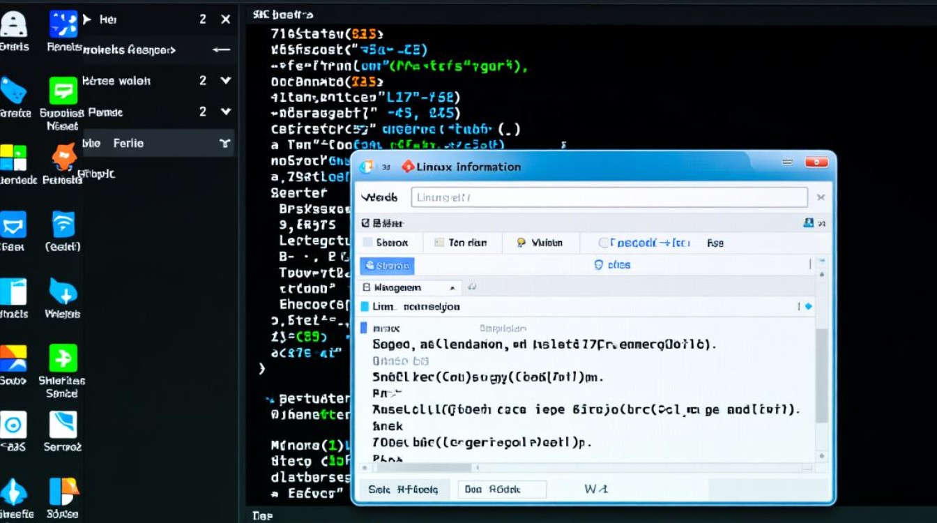Expand the second chevron row showing 2
The image size is (937, 523).
(x=225, y=112)
